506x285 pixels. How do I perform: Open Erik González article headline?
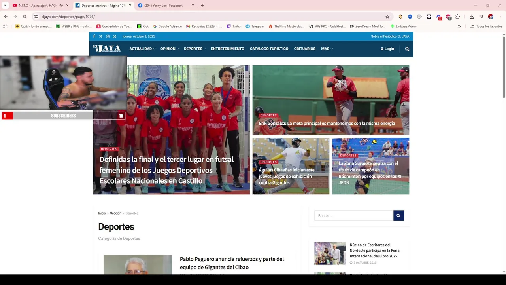tap(327, 123)
